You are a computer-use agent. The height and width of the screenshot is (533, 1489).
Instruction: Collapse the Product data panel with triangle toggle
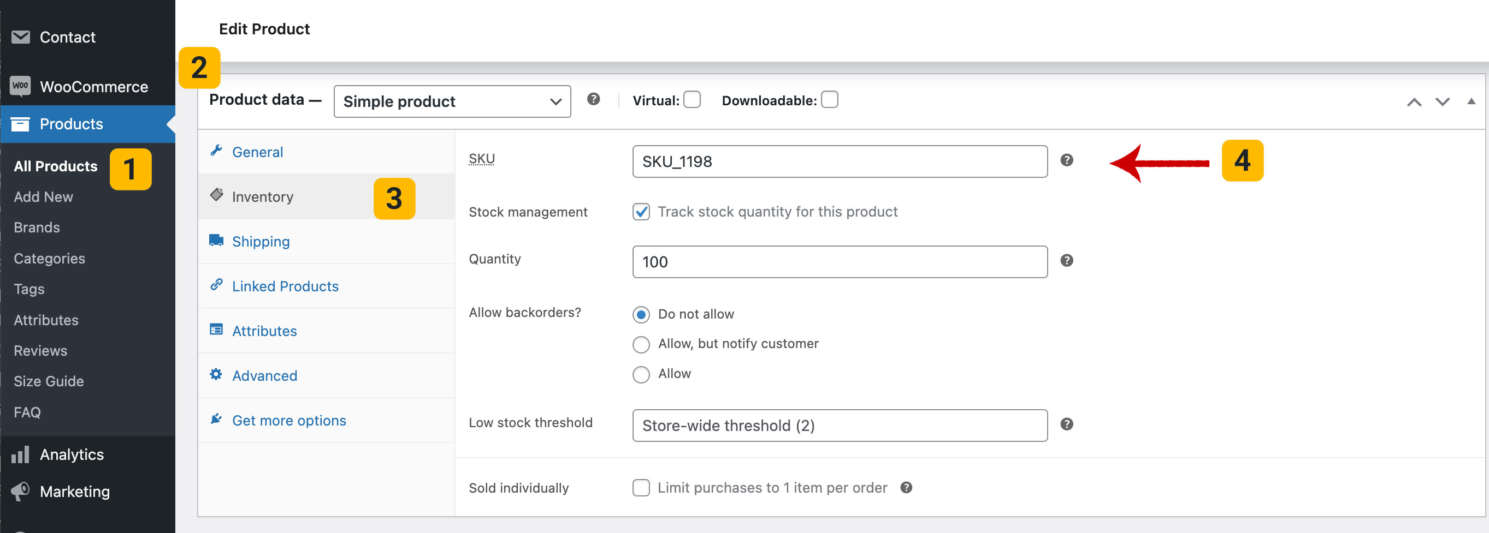tap(1471, 101)
